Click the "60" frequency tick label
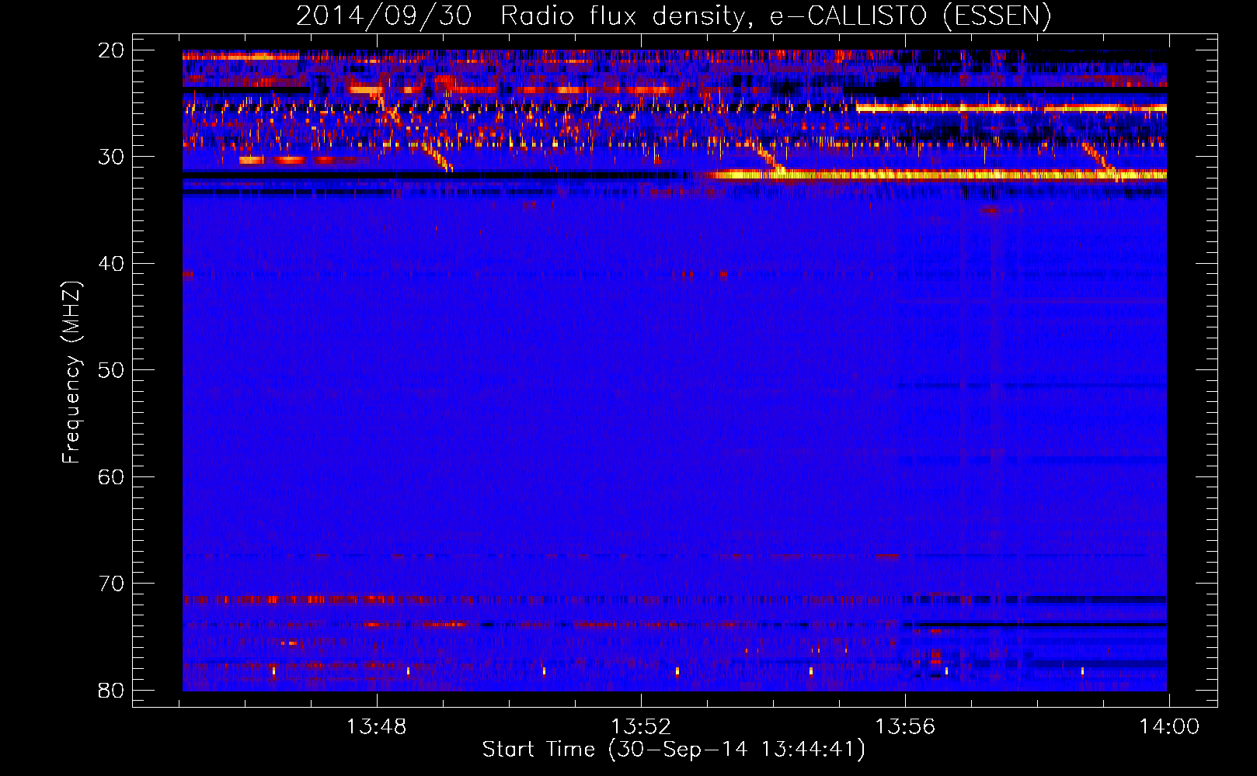1257x776 pixels. click(112, 476)
